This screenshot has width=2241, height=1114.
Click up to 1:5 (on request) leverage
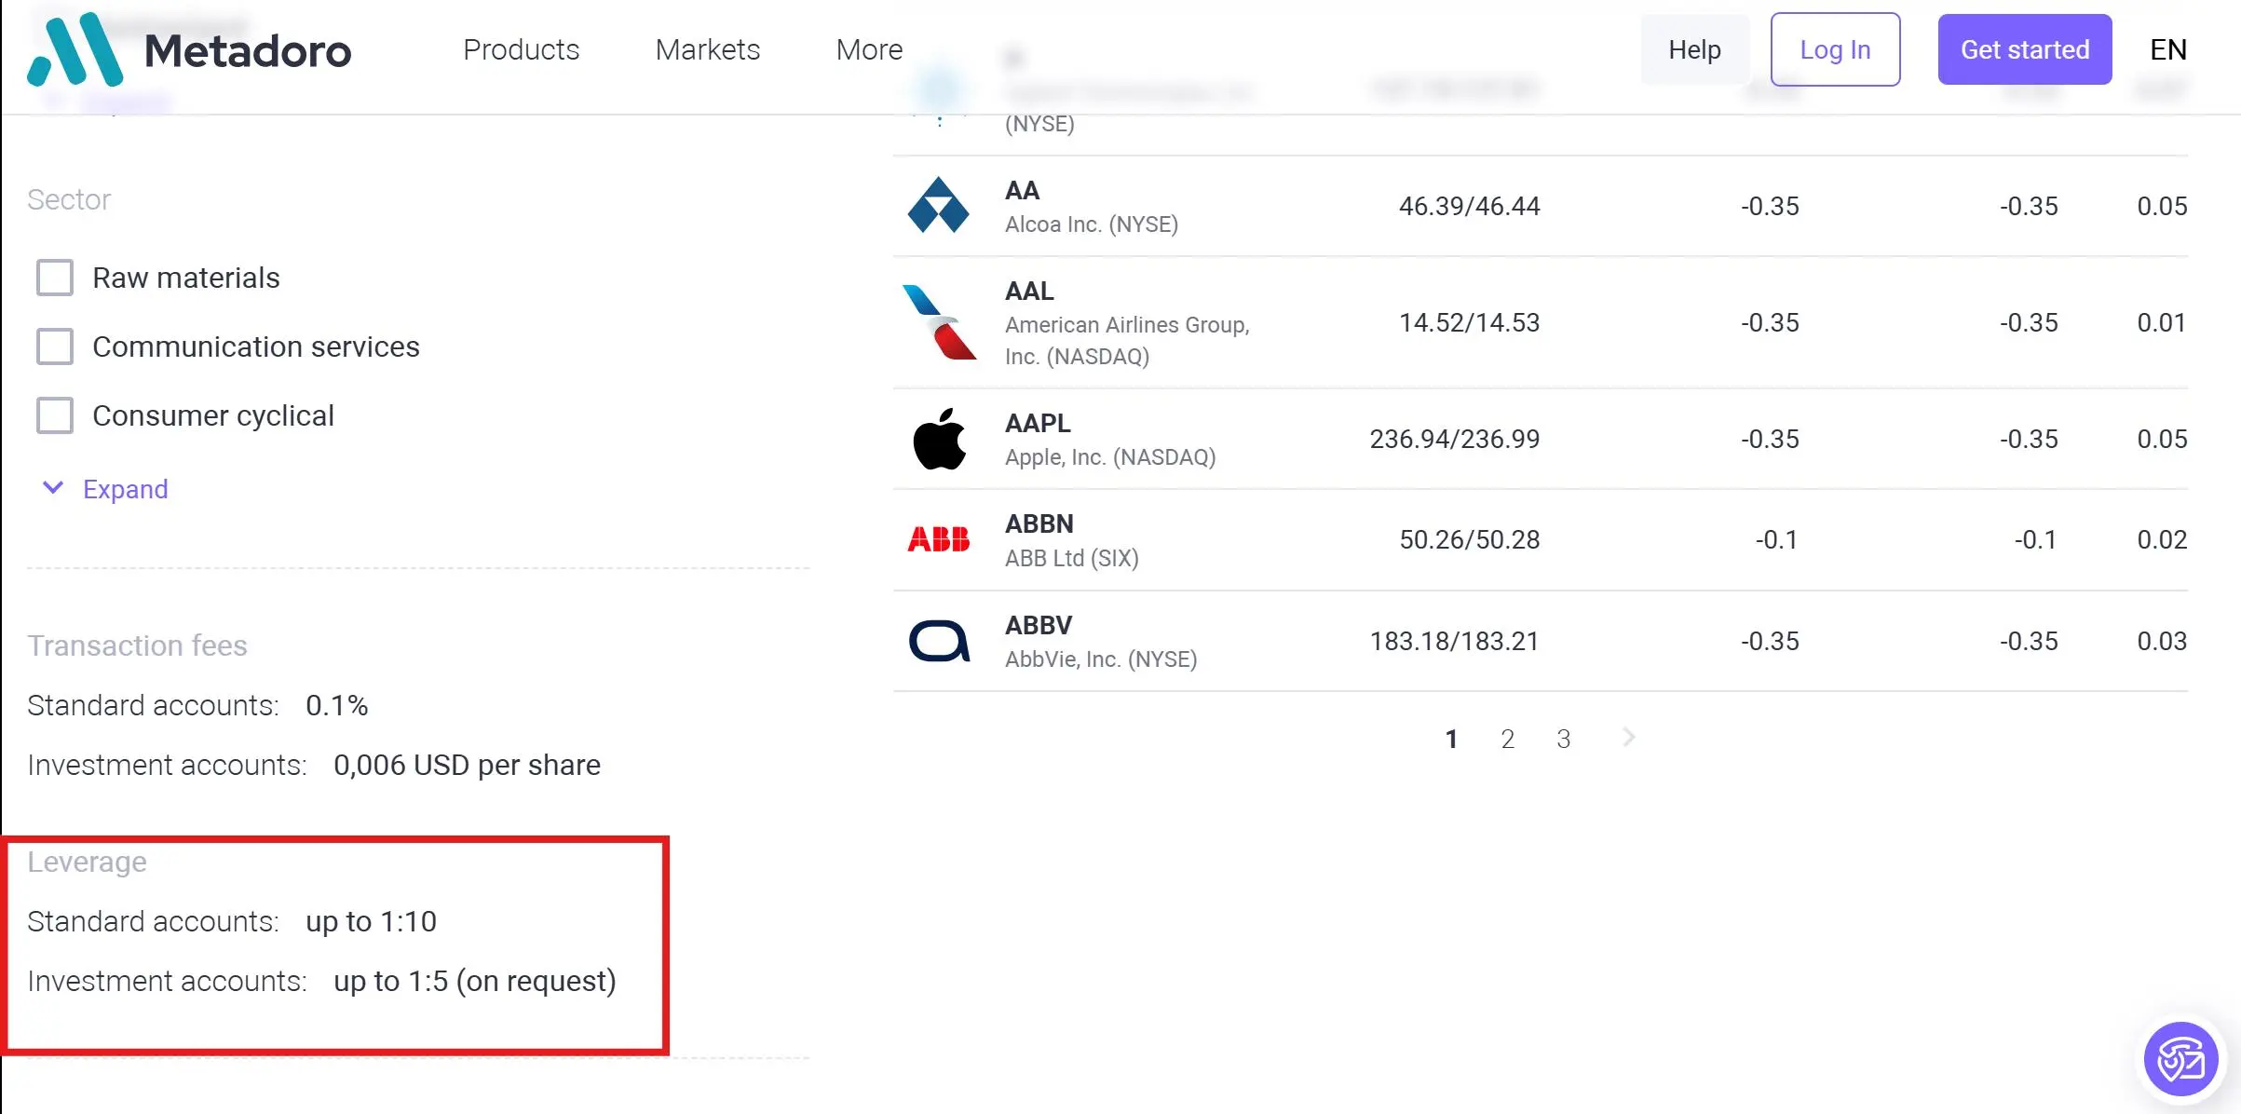click(x=475, y=981)
